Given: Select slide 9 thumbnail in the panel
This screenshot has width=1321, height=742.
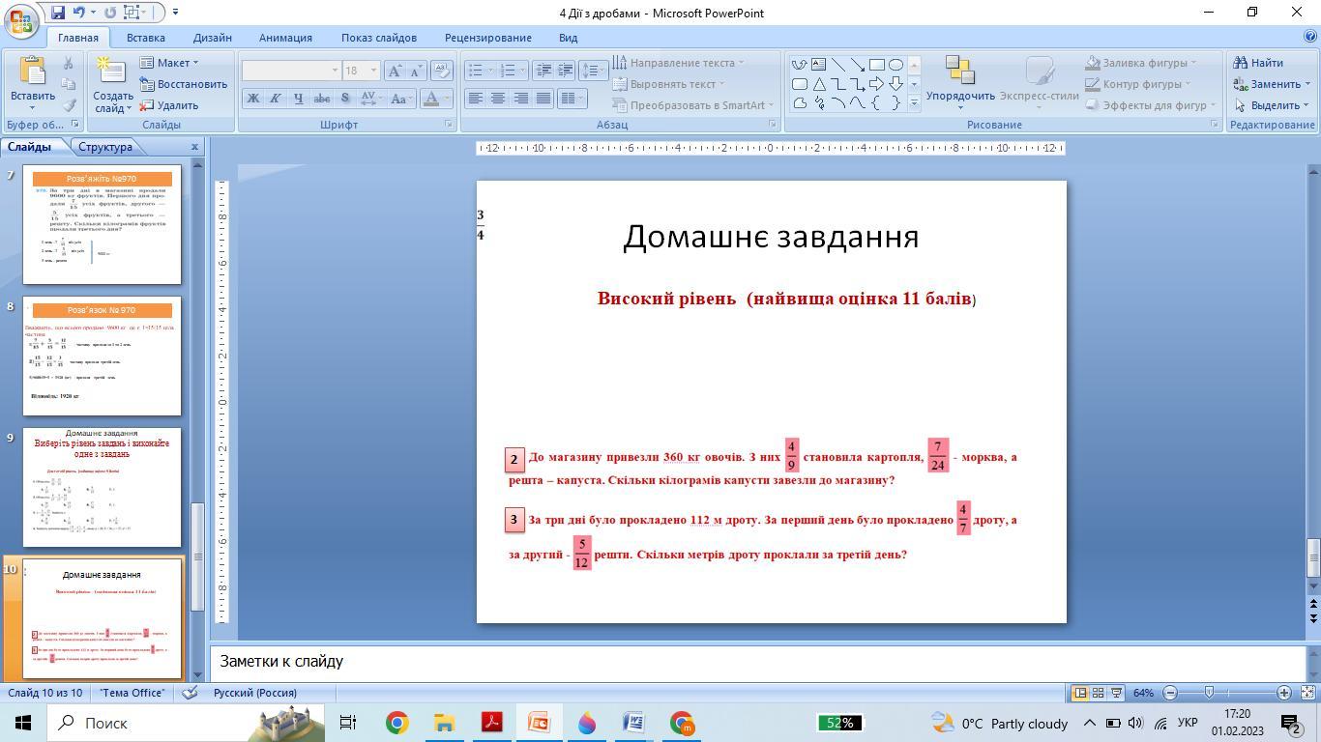Looking at the screenshot, I should point(102,488).
